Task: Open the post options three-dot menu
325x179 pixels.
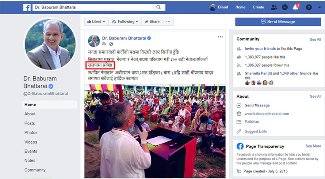Action: [x=220, y=37]
